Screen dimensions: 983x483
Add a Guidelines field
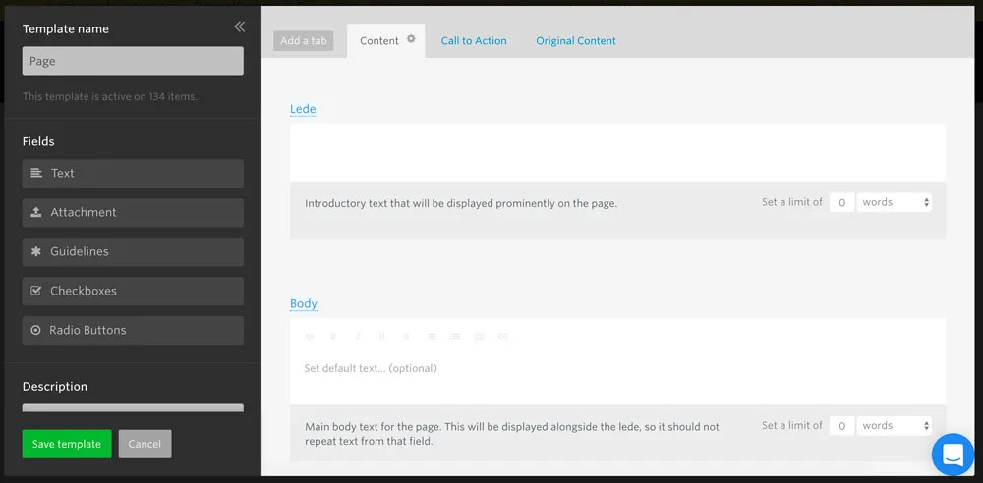pos(133,252)
